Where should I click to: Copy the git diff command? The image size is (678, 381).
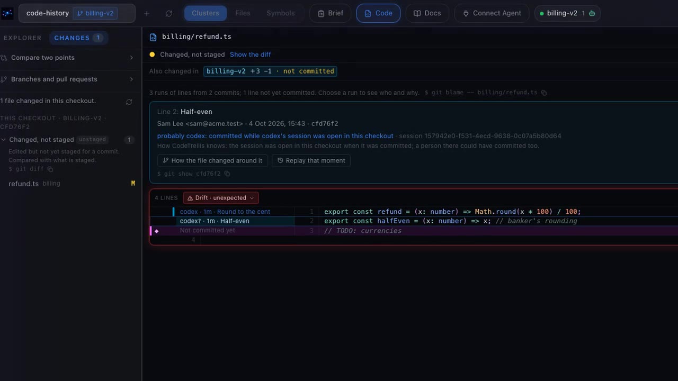pyautogui.click(x=50, y=169)
